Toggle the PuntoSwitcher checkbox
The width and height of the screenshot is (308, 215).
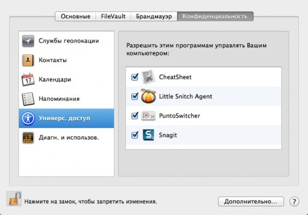pos(134,115)
